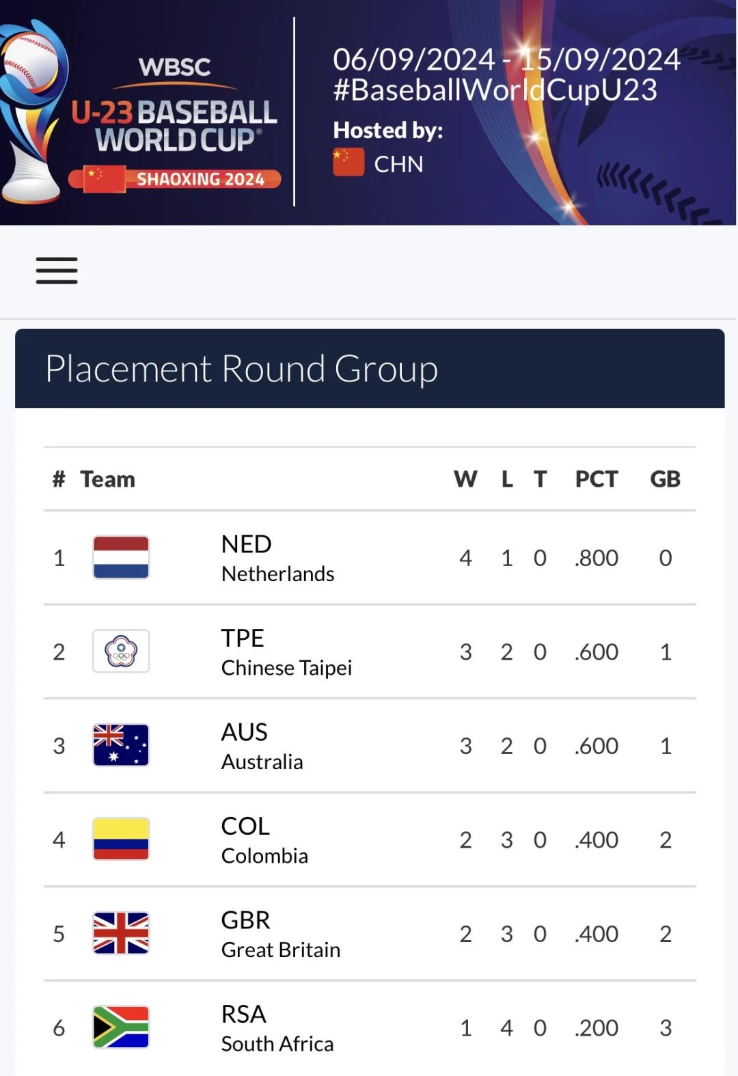The image size is (738, 1076).
Task: Open the AUS Australia team link
Action: [x=262, y=746]
